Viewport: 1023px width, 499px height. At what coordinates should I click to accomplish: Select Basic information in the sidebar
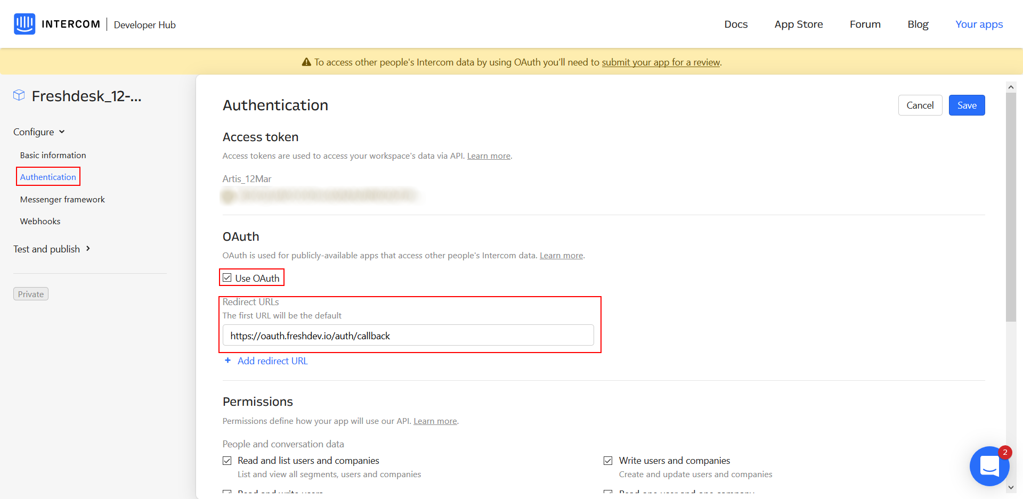coord(53,155)
